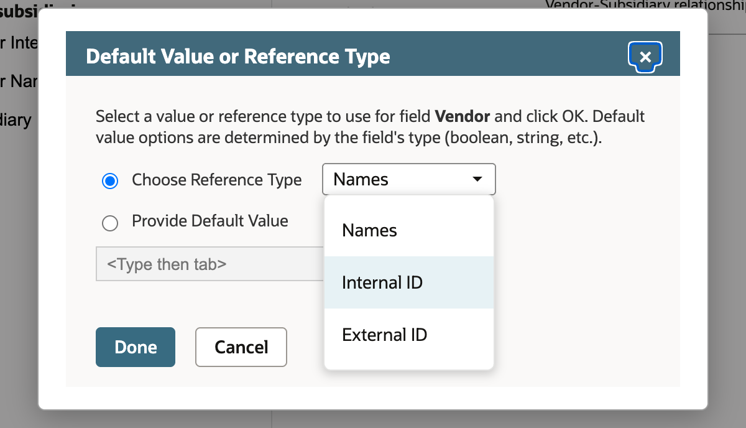The image size is (746, 428).
Task: Click the Choose Reference Type label
Action: tap(217, 180)
